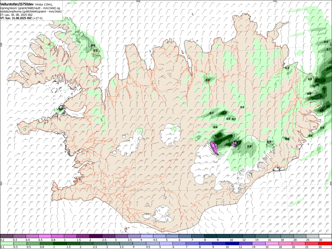Click the Veðurstofan/IS750dev title text
Screen dimensions: 332x249
[x=17, y=4]
